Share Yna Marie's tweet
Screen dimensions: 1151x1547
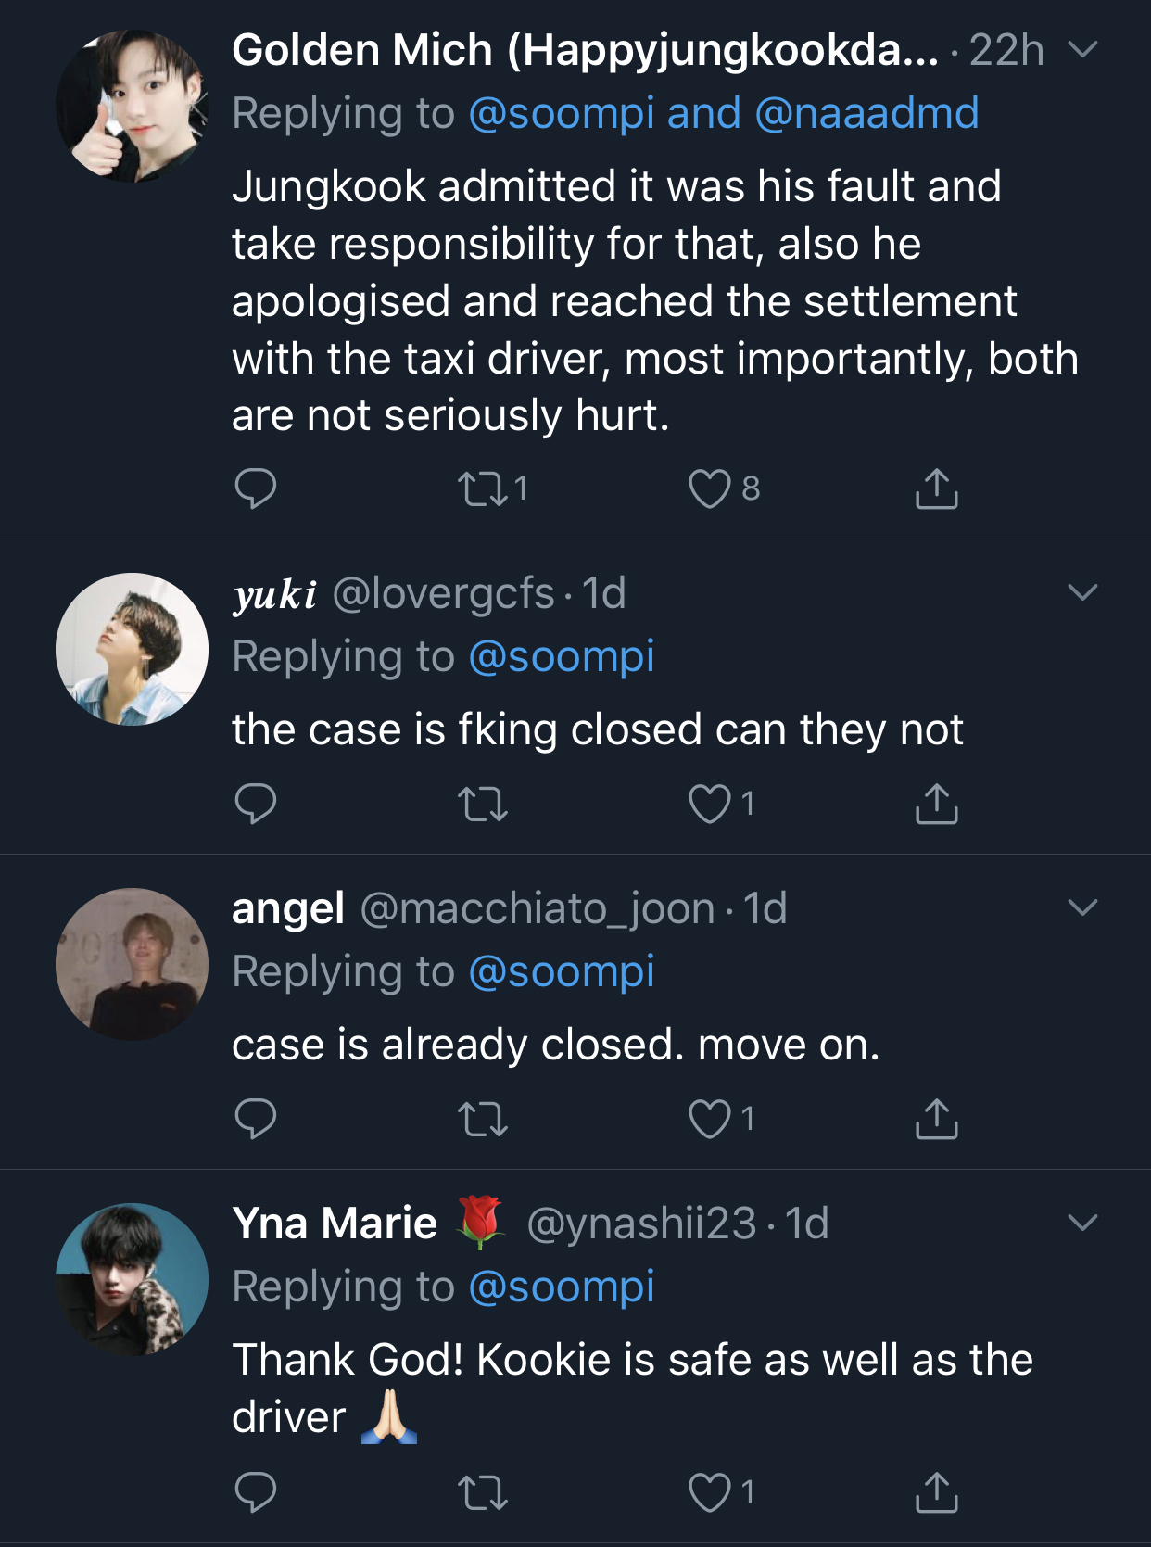click(x=936, y=1492)
